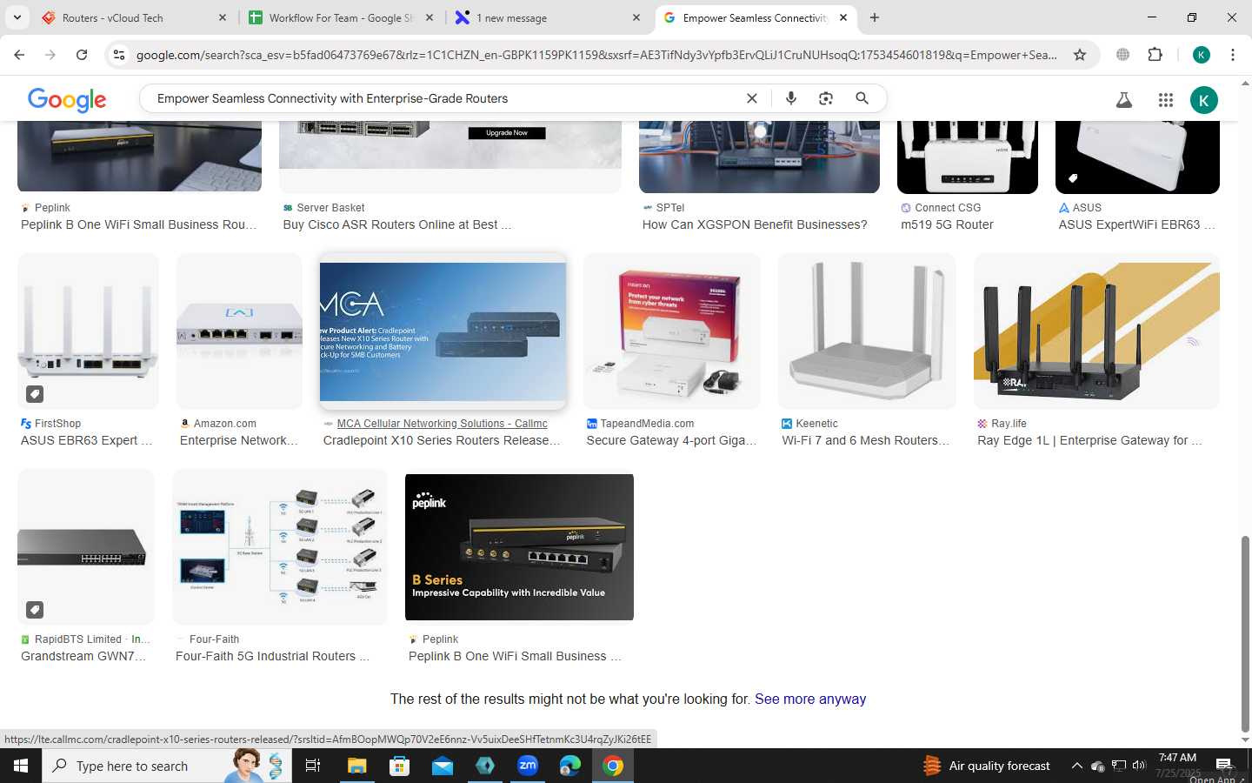Switch to the Workflow For Team Google Sheets tab

341,17
